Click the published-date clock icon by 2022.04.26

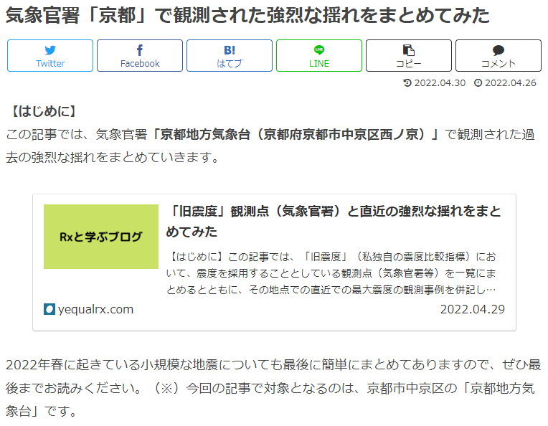[478, 82]
